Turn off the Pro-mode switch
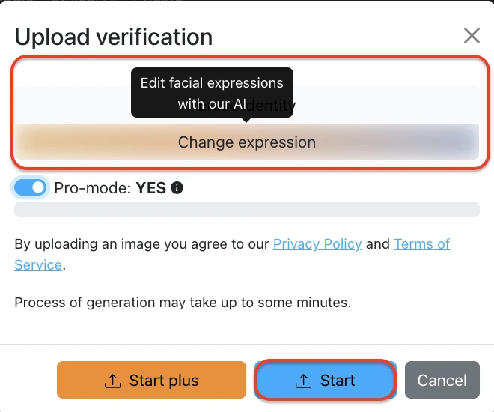 coord(31,188)
